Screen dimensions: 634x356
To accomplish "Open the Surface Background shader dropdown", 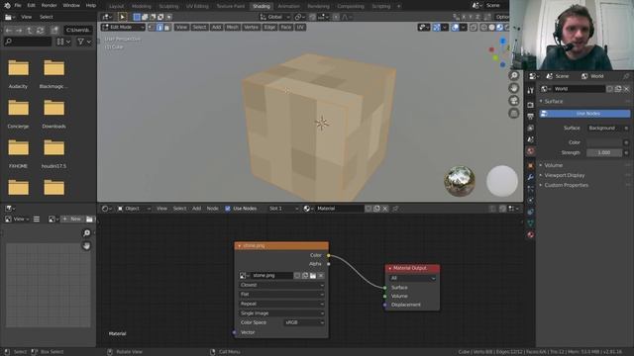I will coord(605,128).
